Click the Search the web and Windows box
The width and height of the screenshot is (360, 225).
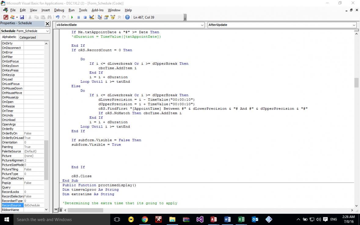(x=62, y=220)
